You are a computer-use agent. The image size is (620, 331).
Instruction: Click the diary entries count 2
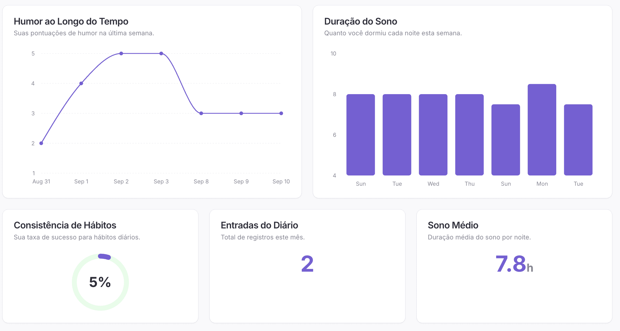tap(307, 264)
